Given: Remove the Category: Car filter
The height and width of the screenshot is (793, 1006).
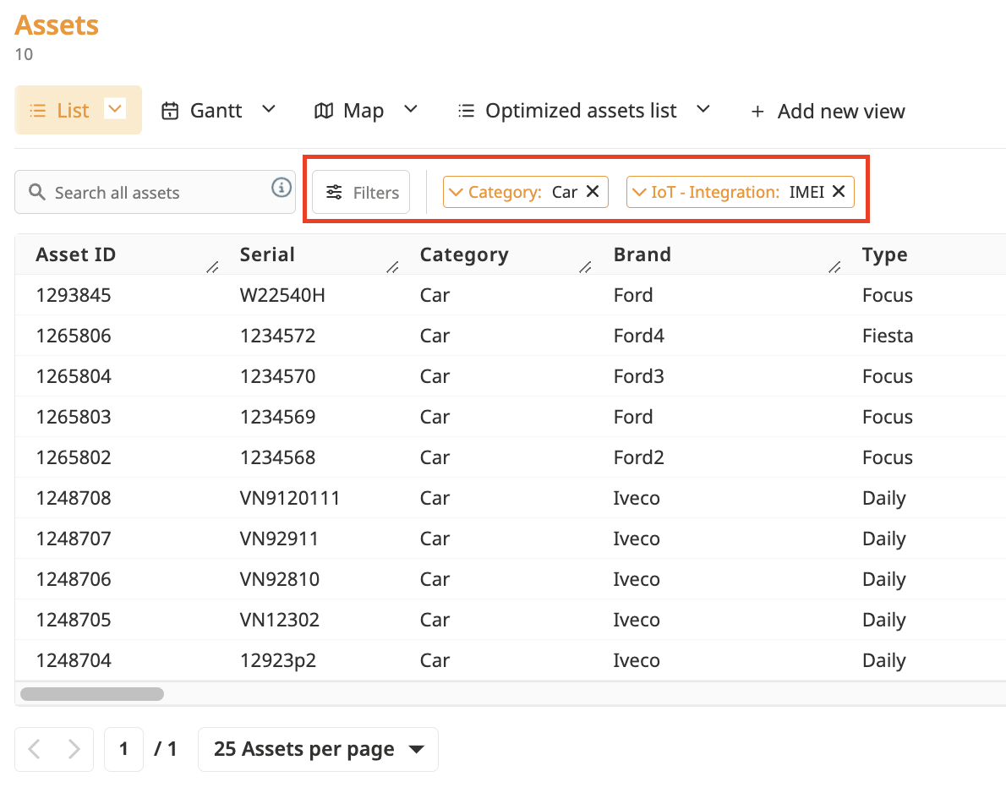Looking at the screenshot, I should 593,192.
